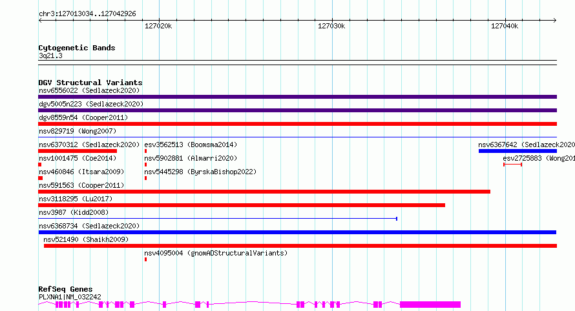The height and width of the screenshot is (311, 575).
Task: Select the red bracket glyph under esv2725883
Action: [x=513, y=165]
